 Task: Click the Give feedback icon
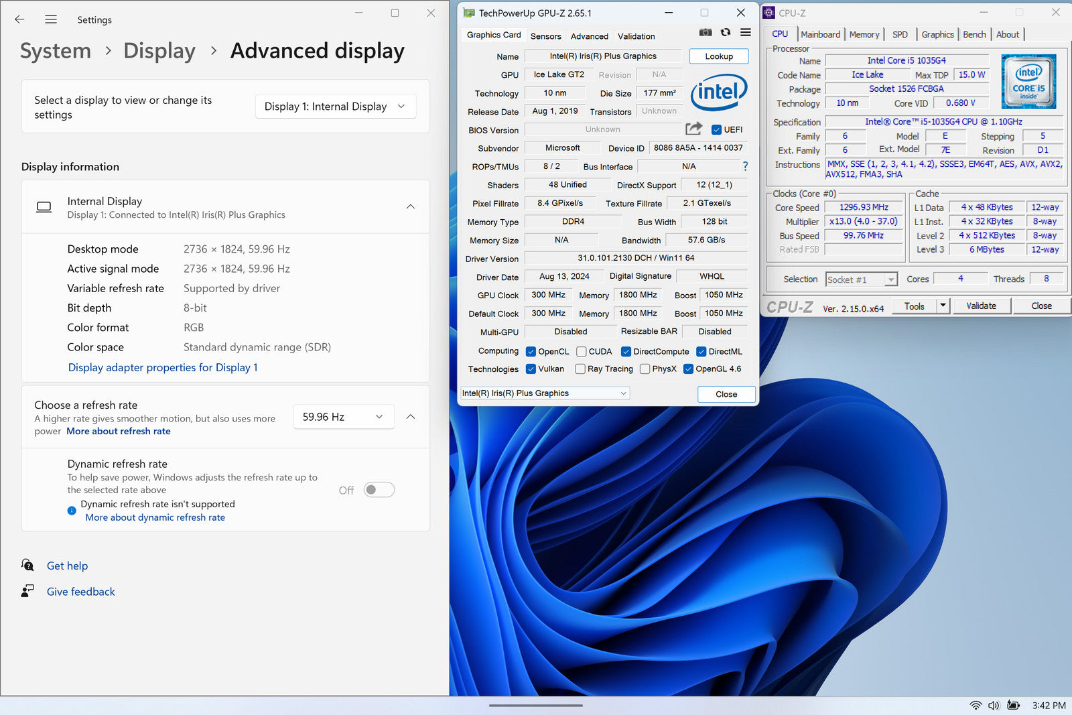pos(27,591)
